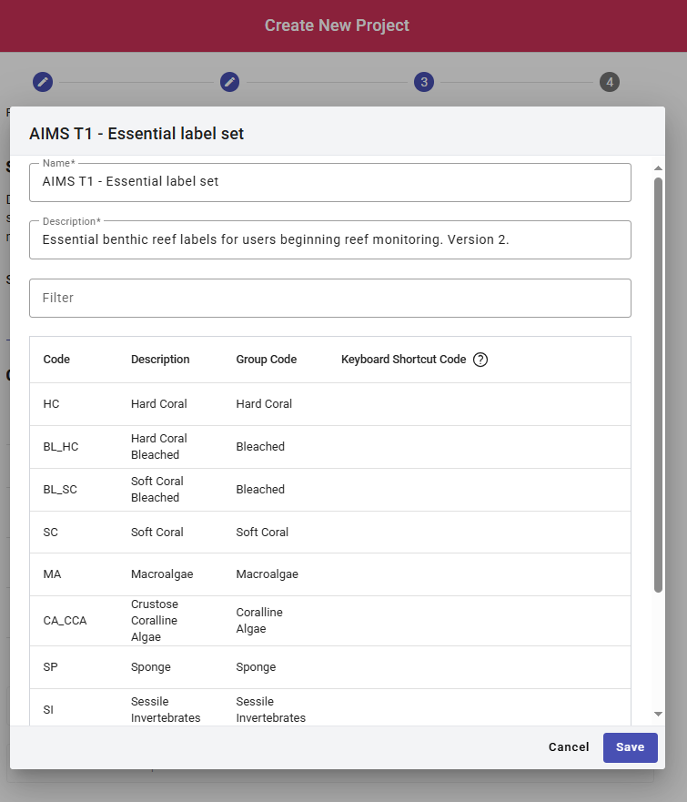Click the second step pencil icon
The image size is (687, 802).
click(x=230, y=82)
